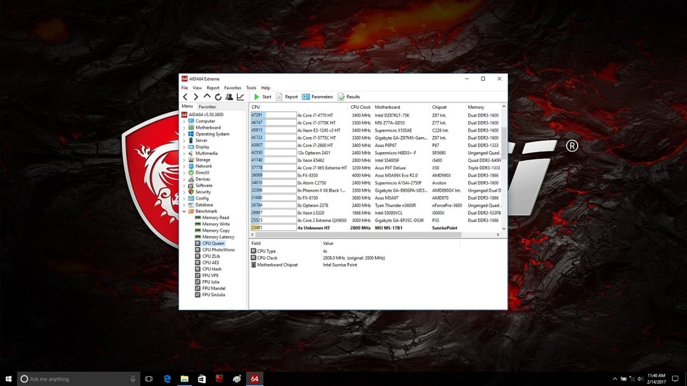Open the Tools menu
Viewport: 687px width, 386px height.
pyautogui.click(x=251, y=88)
